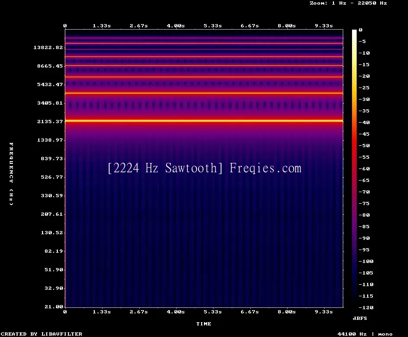This screenshot has width=408, height=337.
Task: Click the 1.33s label on top time axis
Action: click(x=102, y=26)
